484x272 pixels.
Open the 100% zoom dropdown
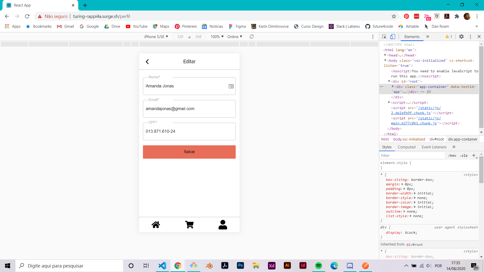[217, 37]
